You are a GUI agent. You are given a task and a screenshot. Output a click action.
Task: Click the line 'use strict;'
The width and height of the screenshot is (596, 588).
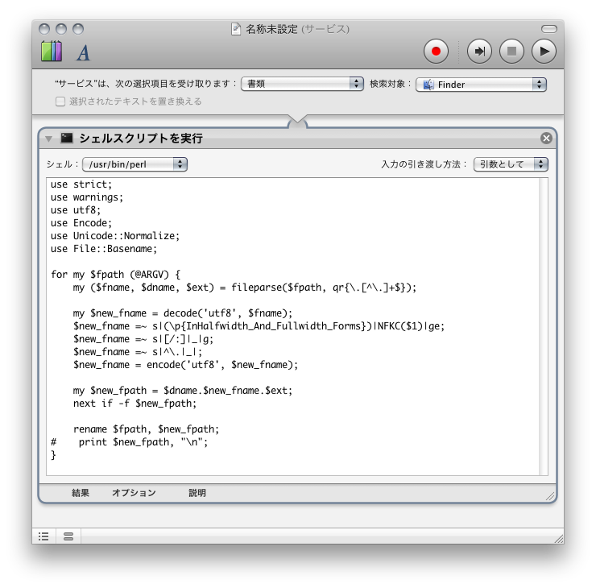tap(81, 184)
